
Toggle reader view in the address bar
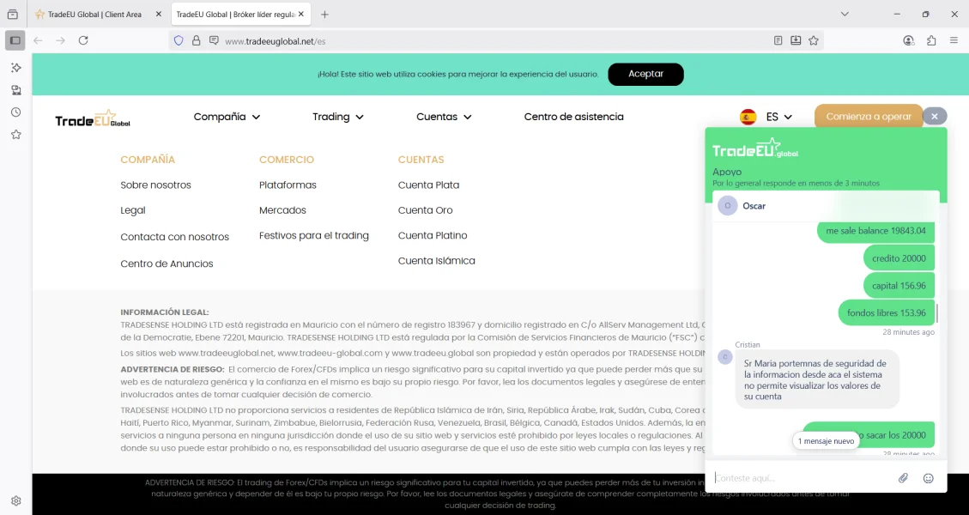click(x=778, y=40)
